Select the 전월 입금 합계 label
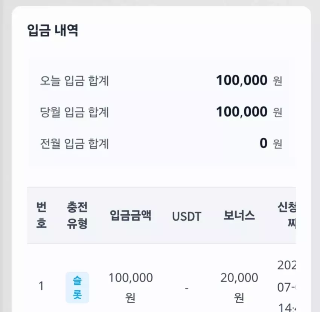 click(x=74, y=144)
